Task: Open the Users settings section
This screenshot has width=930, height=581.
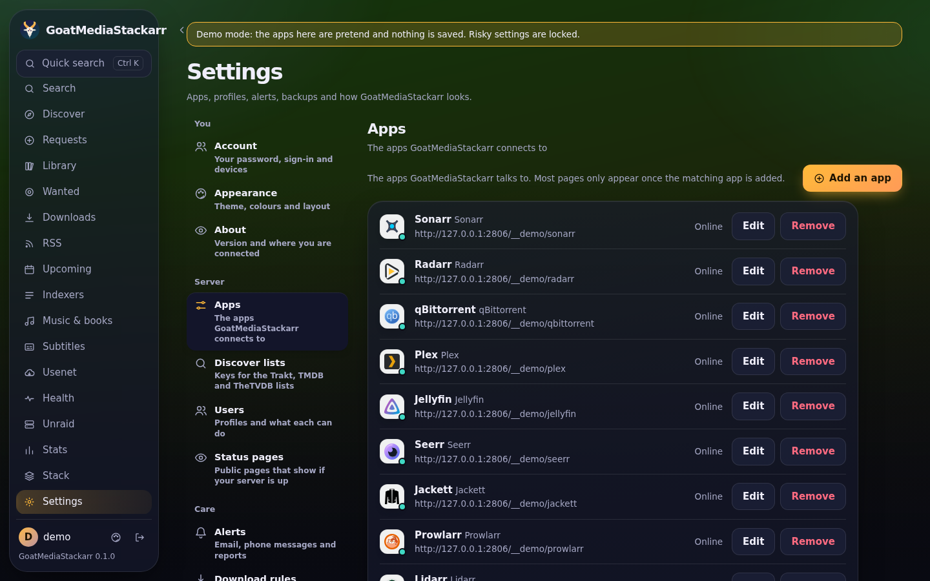Action: click(x=267, y=421)
